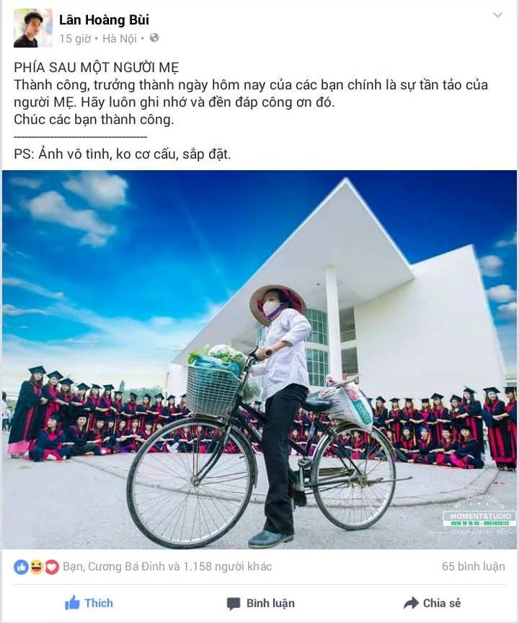
Task: Open the Hà Nội location link
Action: tap(120, 38)
